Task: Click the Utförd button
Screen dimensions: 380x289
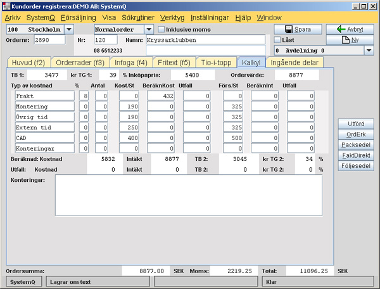Action: pyautogui.click(x=356, y=124)
